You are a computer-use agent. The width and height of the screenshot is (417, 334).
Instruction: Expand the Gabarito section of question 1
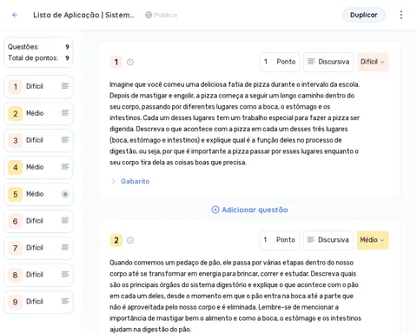click(x=113, y=182)
